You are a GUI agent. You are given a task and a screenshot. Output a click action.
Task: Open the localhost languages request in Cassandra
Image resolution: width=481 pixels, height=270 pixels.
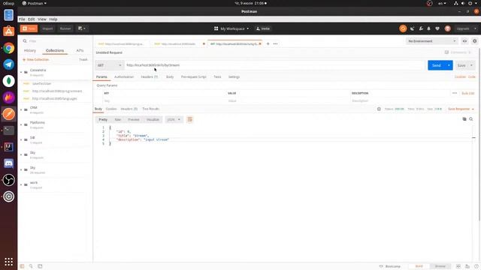tap(55, 98)
